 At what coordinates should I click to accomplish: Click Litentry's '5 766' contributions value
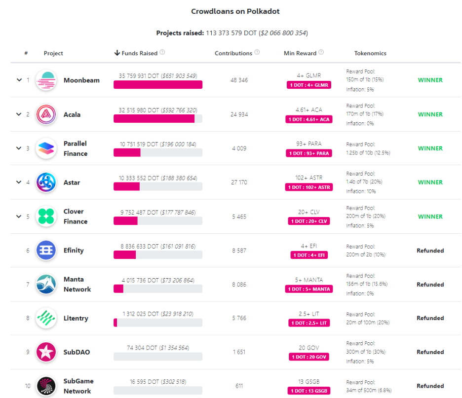239,318
